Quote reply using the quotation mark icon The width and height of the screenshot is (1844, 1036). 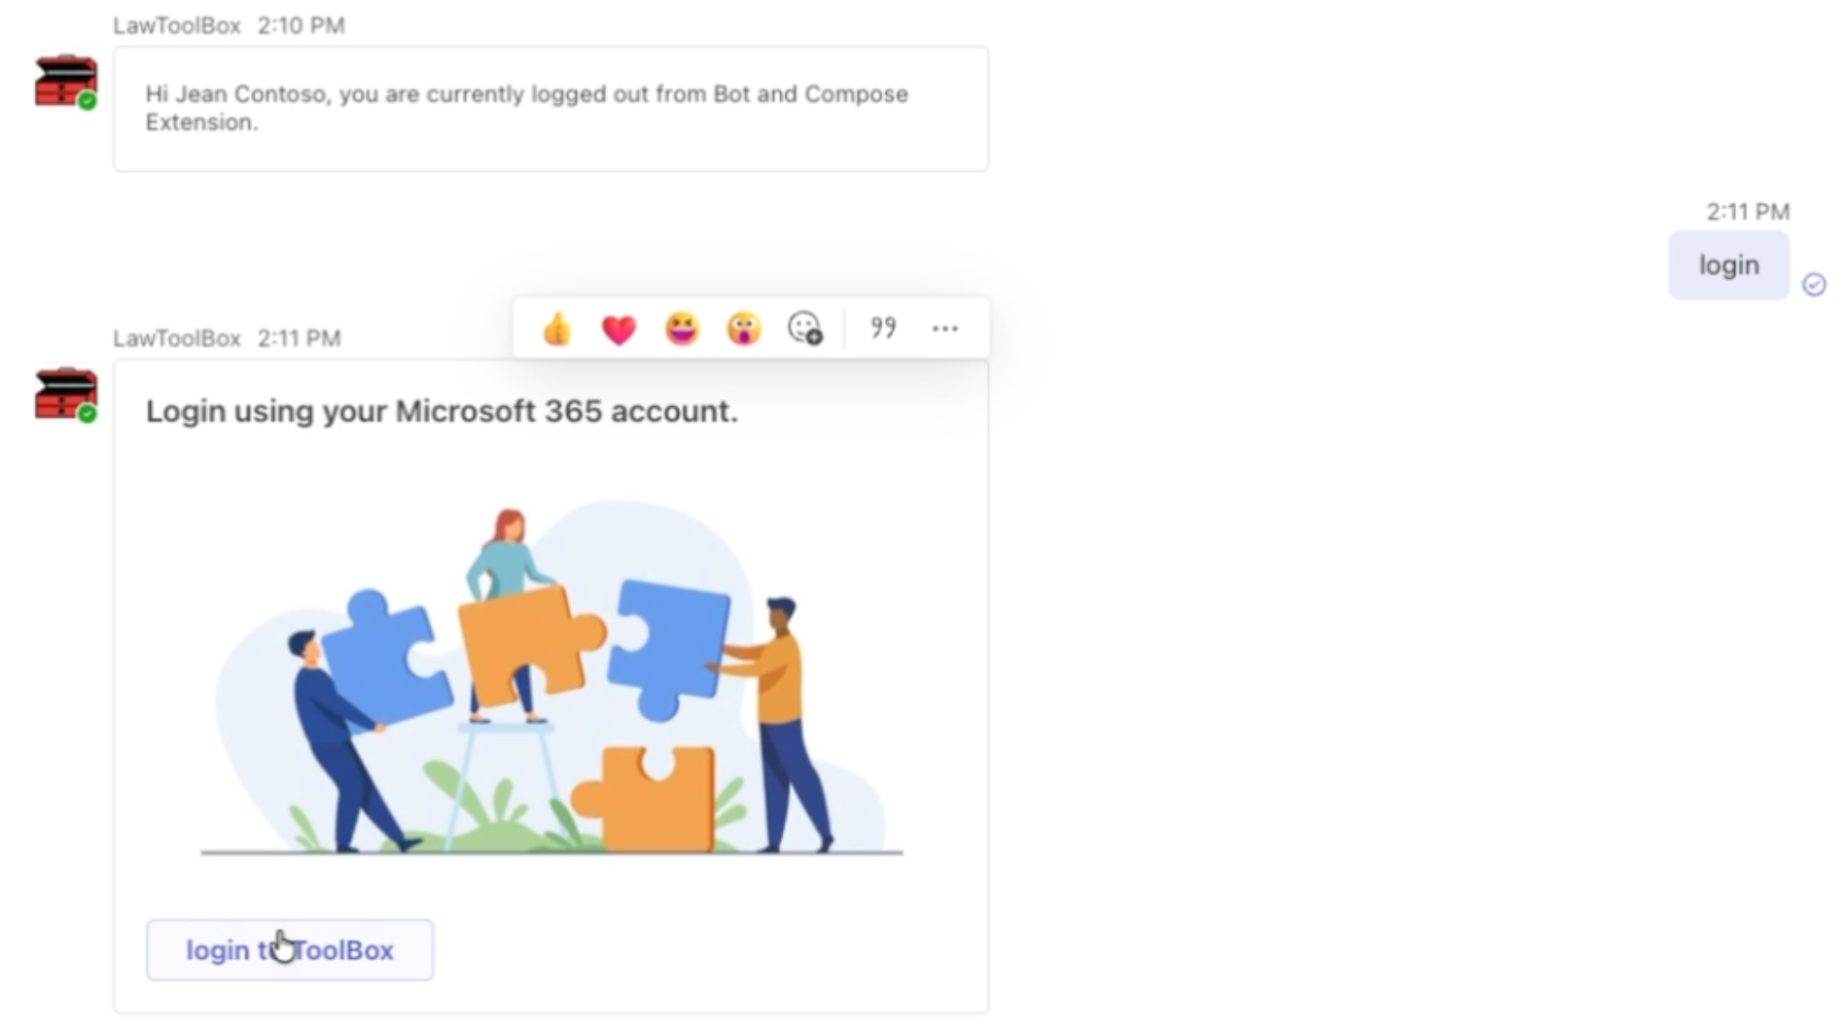click(883, 328)
